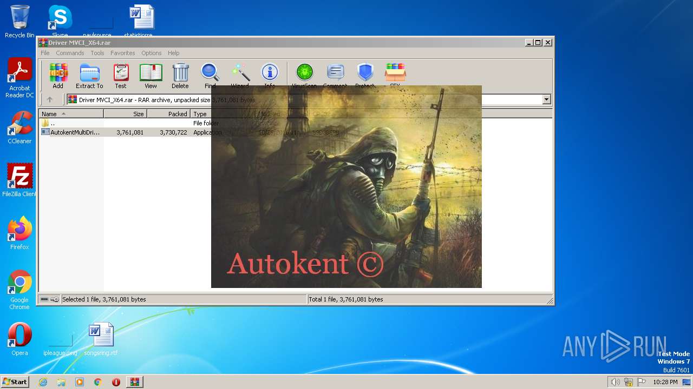Show archive Info
The image size is (693, 389).
point(270,76)
